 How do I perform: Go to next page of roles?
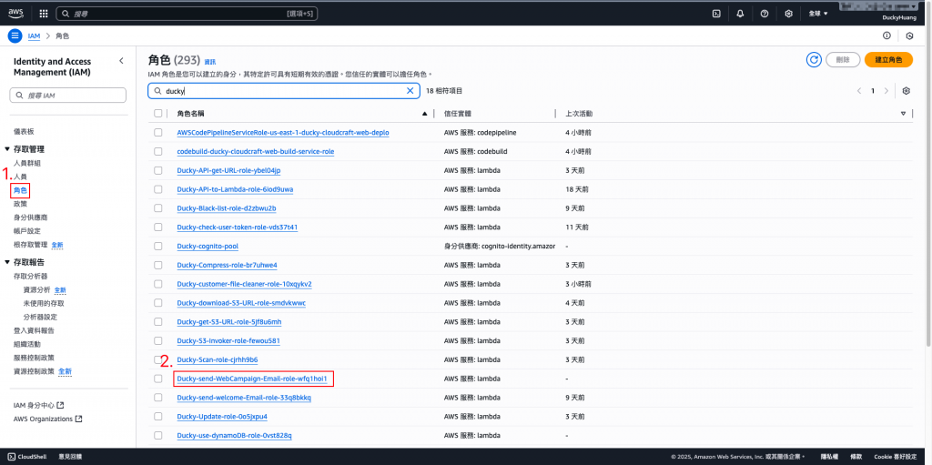886,91
